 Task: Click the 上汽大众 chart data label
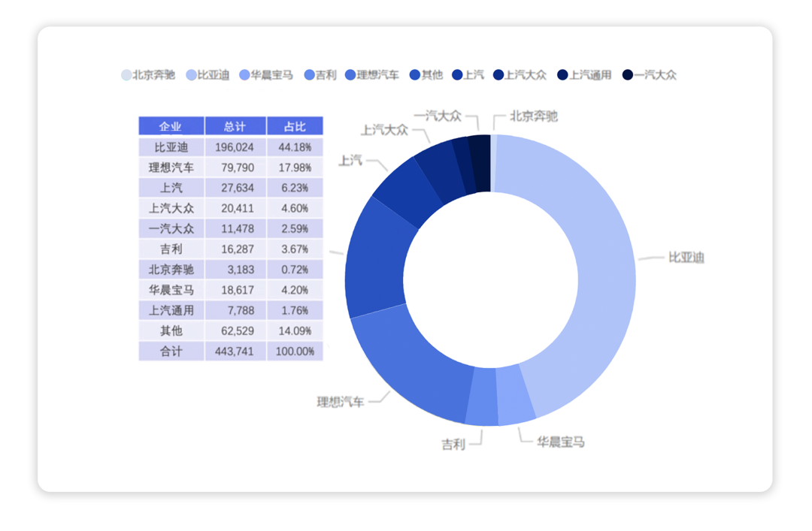click(x=384, y=130)
